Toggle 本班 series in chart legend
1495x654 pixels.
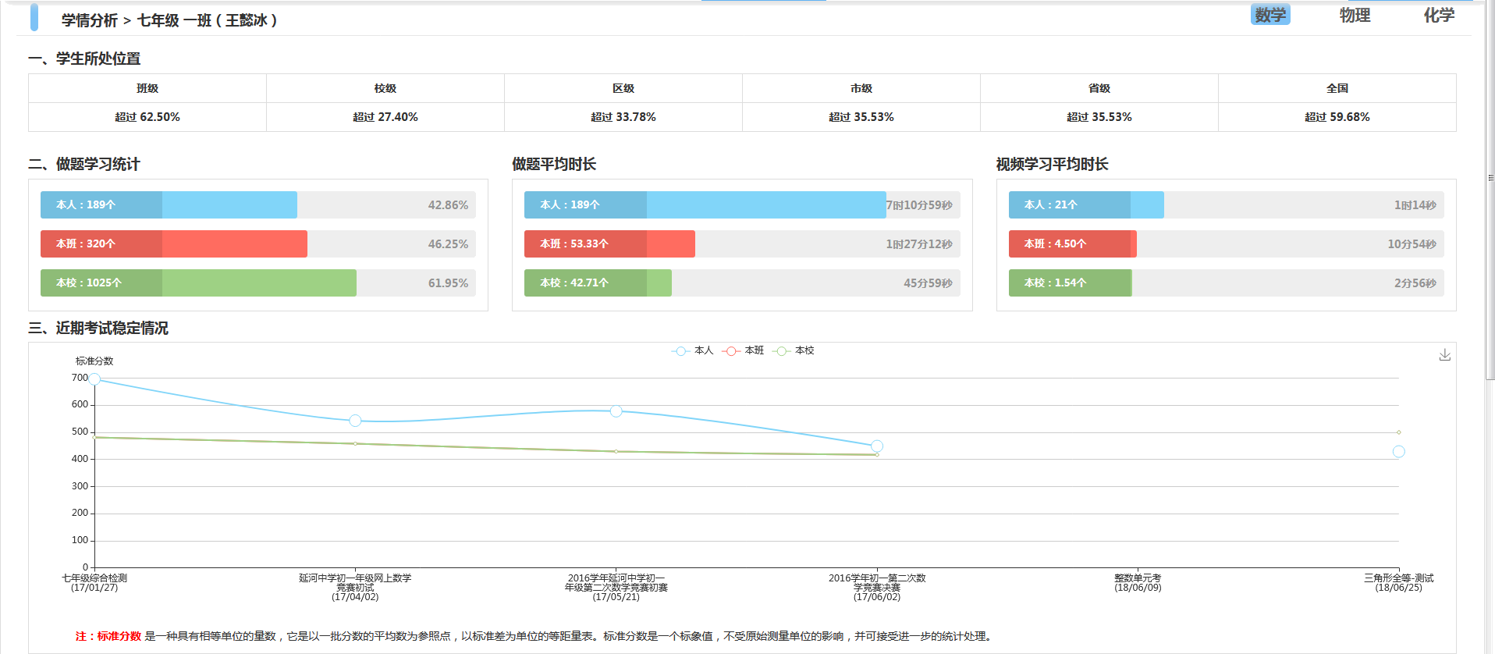point(743,351)
